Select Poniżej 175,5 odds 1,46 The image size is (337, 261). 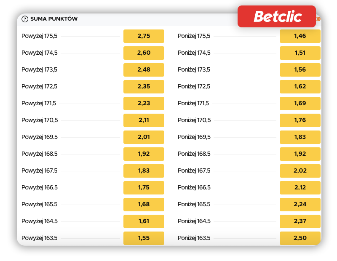(300, 36)
